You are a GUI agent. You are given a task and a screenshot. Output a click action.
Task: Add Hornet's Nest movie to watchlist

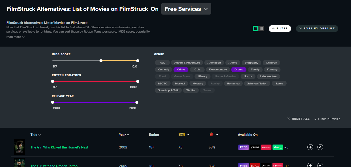[310, 147]
